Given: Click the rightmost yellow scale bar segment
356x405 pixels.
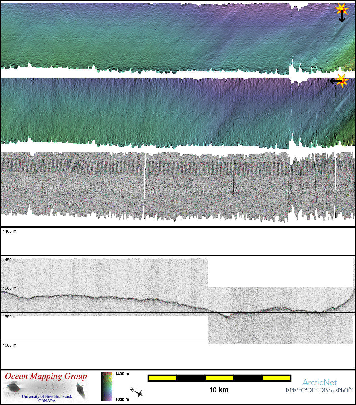Looking at the screenshot, I should pyautogui.click(x=276, y=378).
